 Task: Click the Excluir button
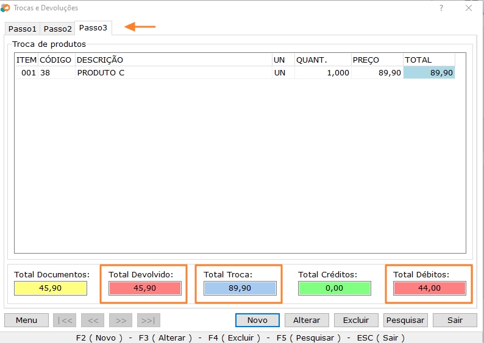pyautogui.click(x=356, y=320)
